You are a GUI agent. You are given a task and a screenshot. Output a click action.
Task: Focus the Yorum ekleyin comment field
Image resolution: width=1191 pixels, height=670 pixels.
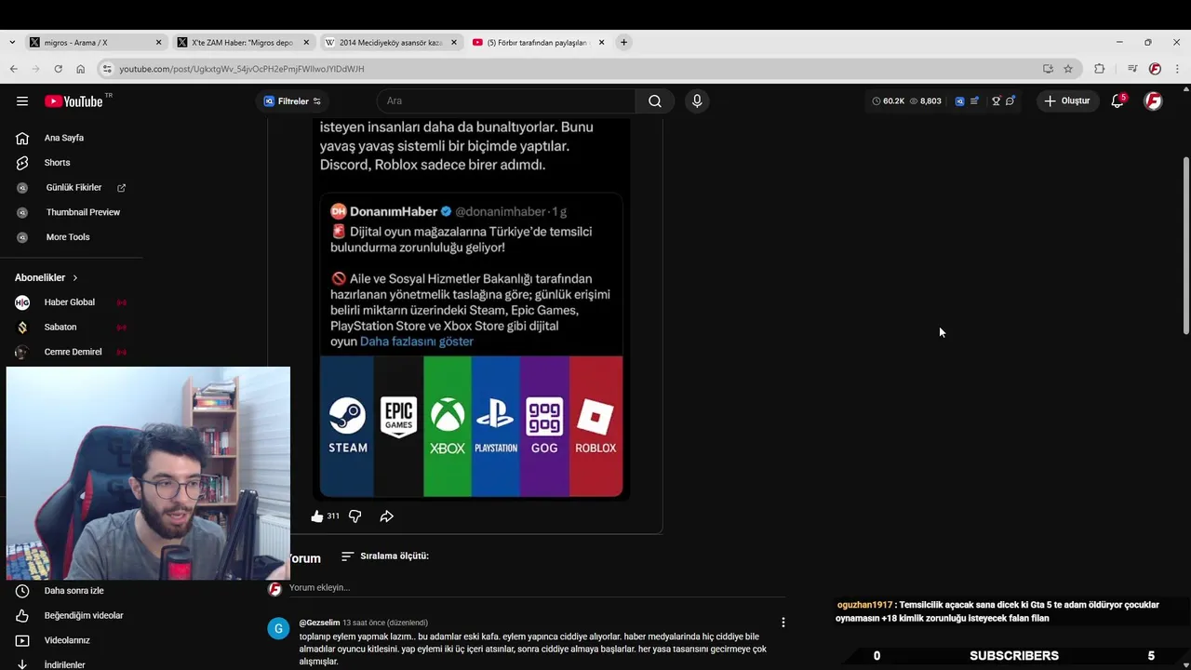[537, 588]
